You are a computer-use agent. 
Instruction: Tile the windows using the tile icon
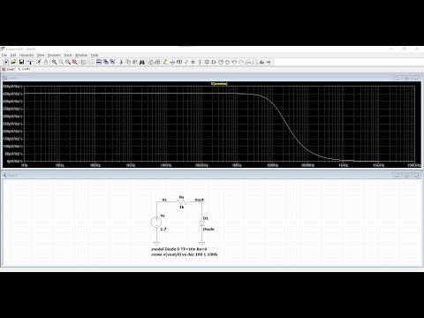pyautogui.click(x=99, y=62)
